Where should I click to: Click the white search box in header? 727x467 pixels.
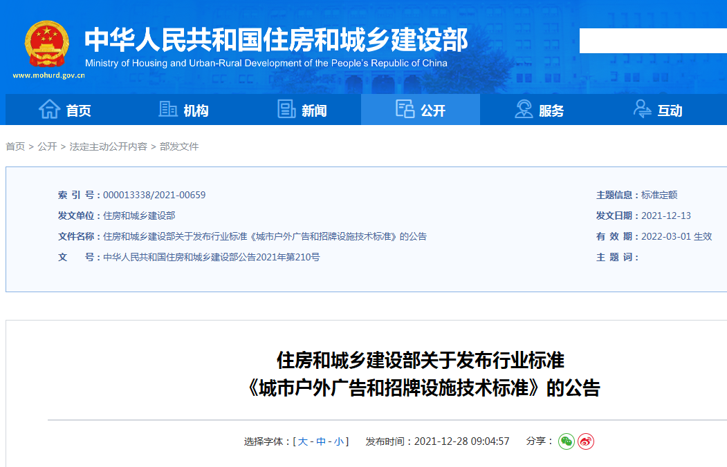[x=653, y=41]
